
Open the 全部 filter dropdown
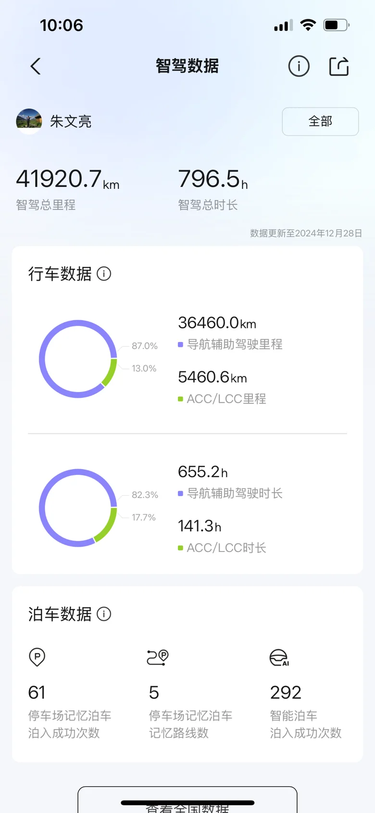(320, 121)
